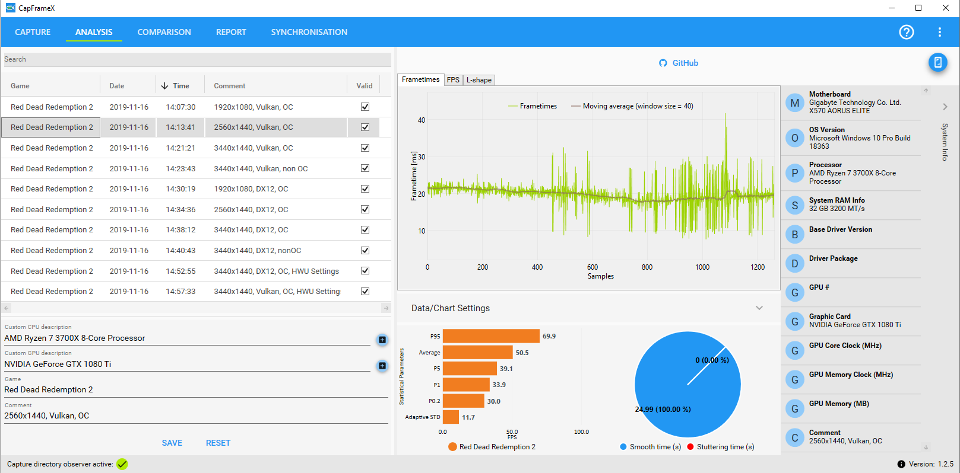This screenshot has width=960, height=473.
Task: Open the REPORT tab
Action: tap(231, 32)
